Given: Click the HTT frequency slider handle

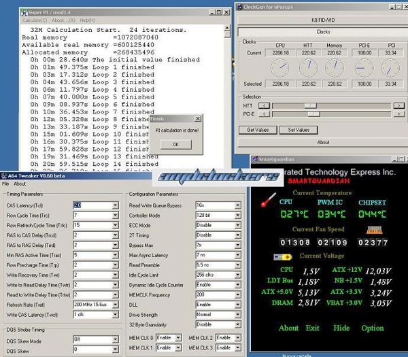Looking at the screenshot, I should coord(310,105).
